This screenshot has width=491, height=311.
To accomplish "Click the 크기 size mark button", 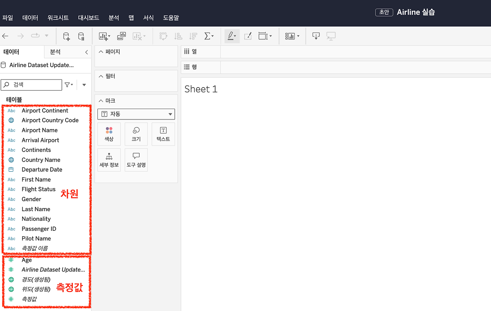I will [x=136, y=134].
